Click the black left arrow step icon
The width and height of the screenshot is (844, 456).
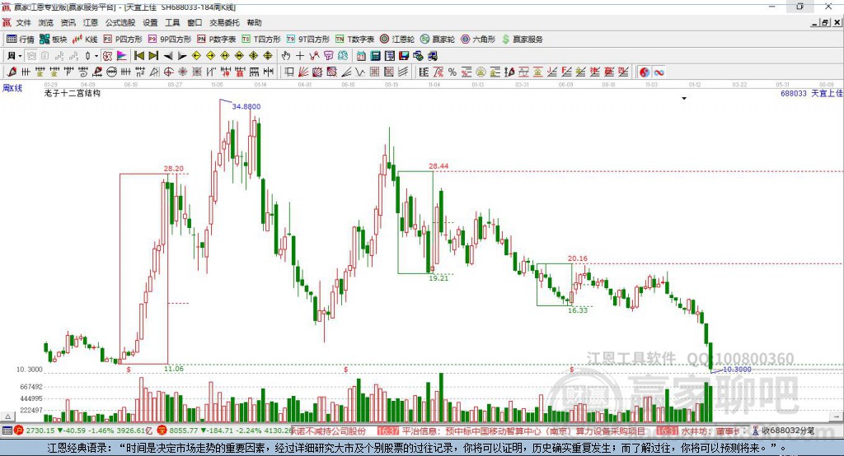click(x=168, y=56)
